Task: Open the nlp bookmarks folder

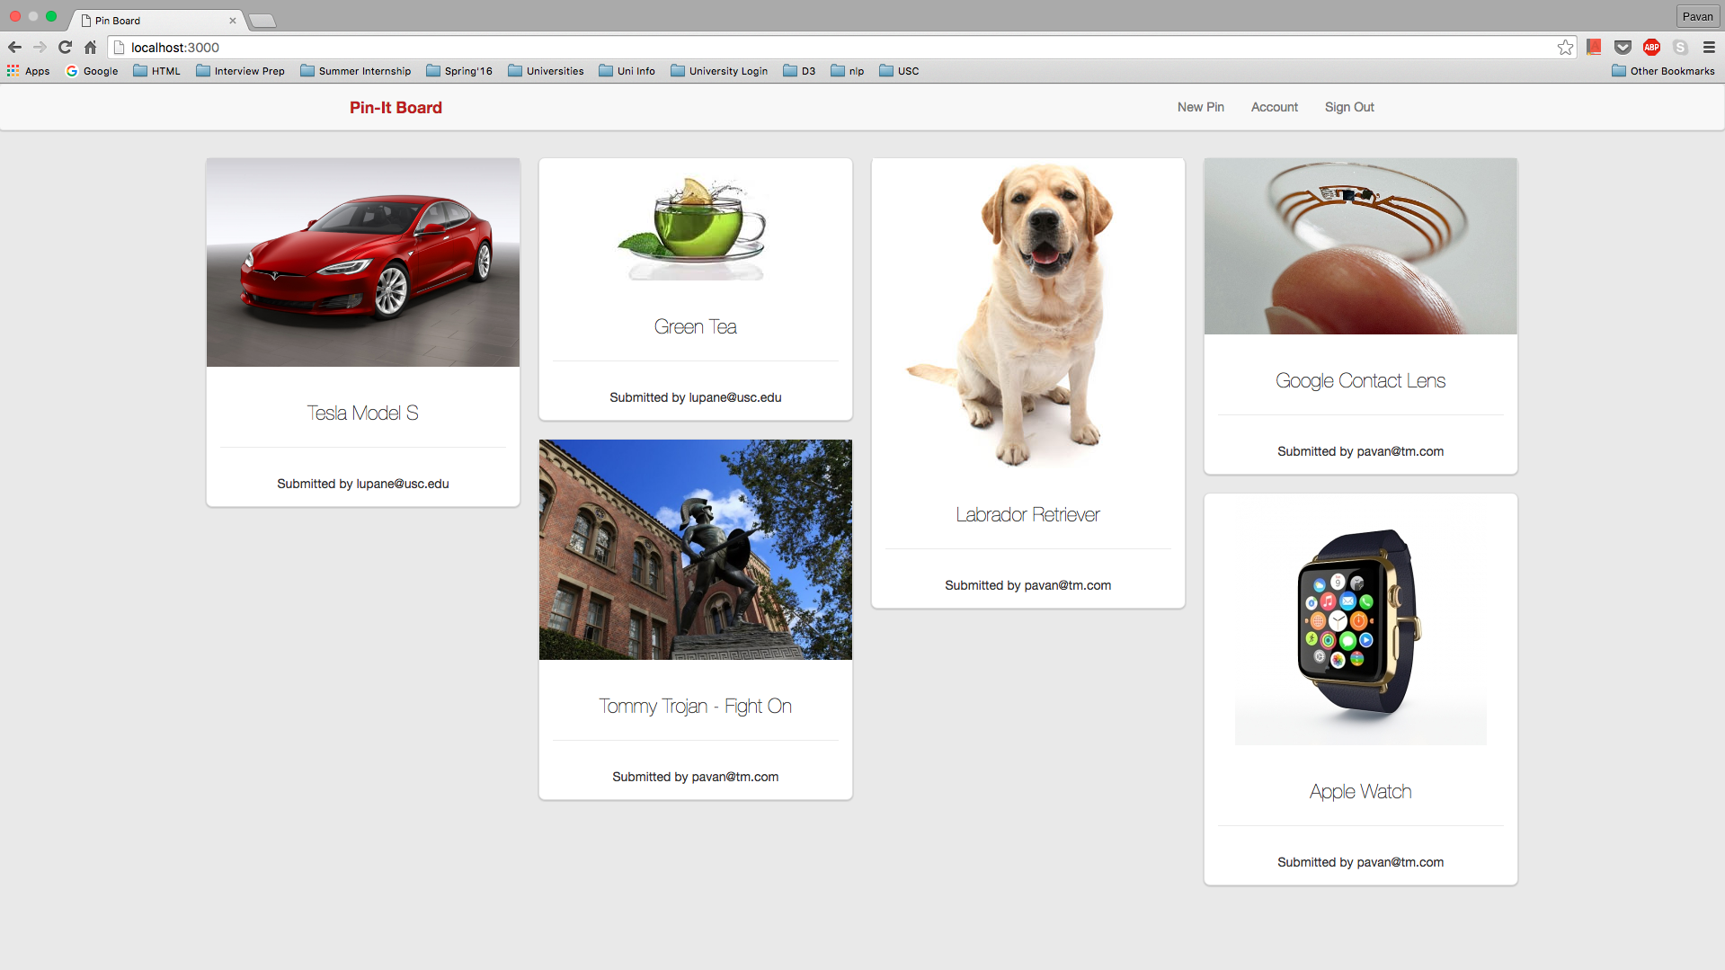Action: (x=848, y=71)
